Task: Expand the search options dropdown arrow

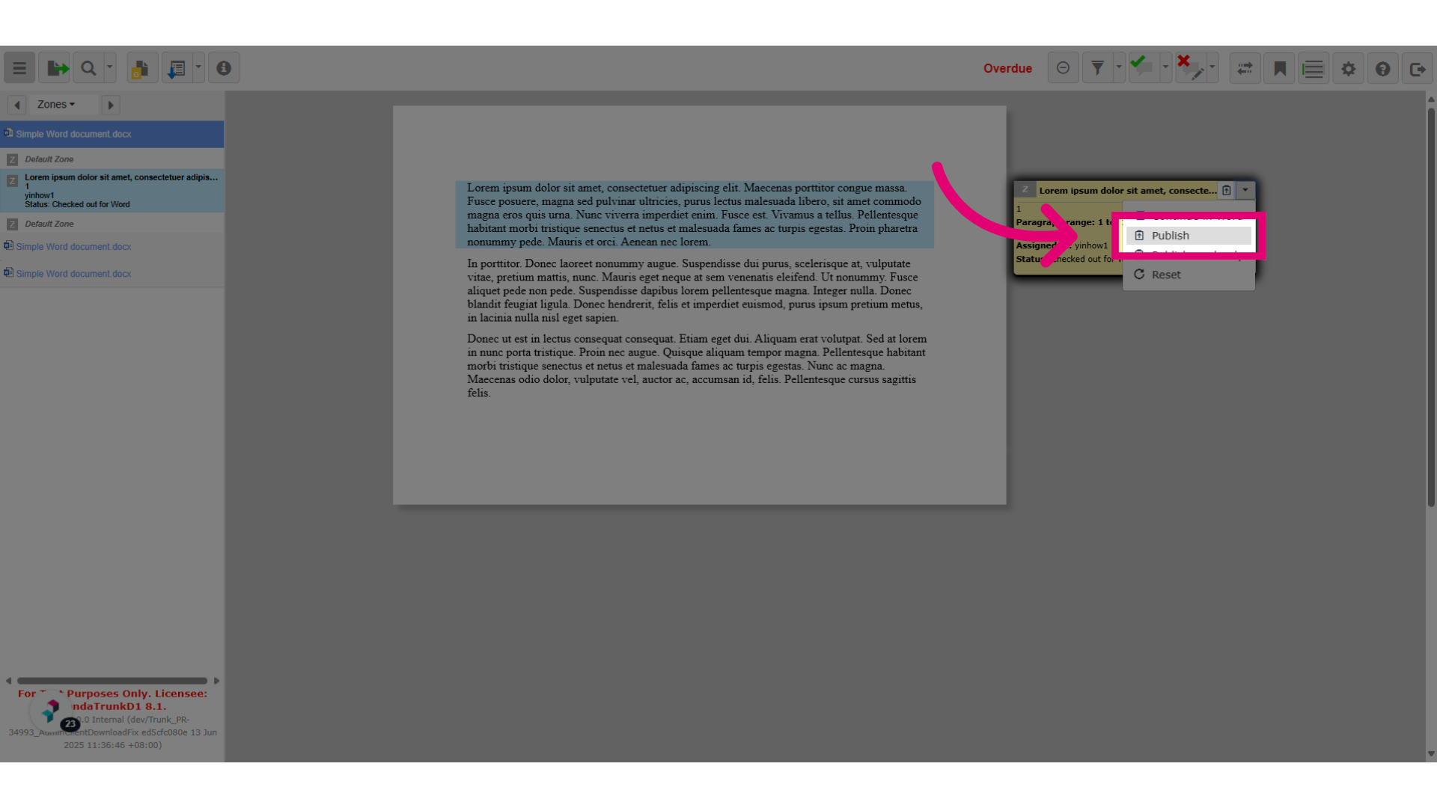Action: pos(110,68)
